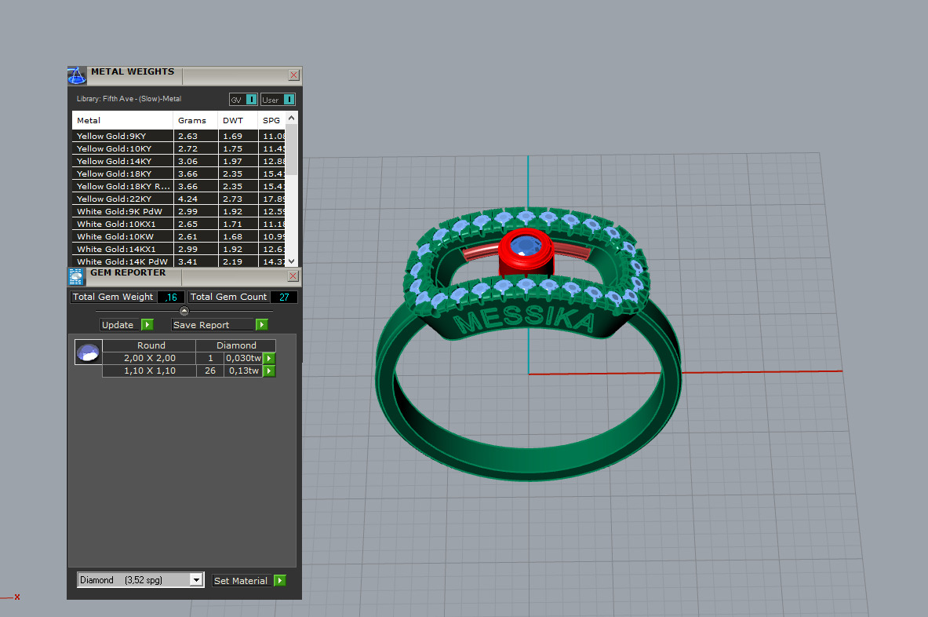
Task: Click the green arrow beside 0,13tw
Action: (x=269, y=371)
